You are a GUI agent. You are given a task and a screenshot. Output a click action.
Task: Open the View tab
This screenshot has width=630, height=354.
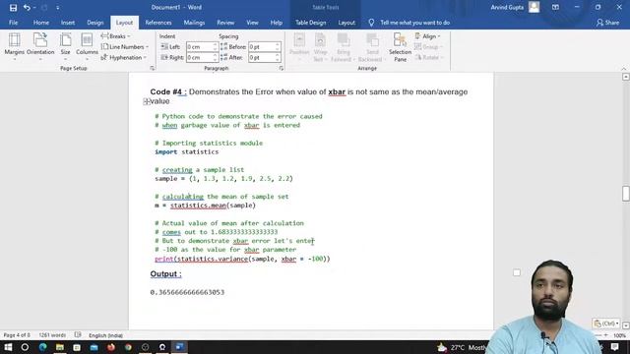[252, 23]
